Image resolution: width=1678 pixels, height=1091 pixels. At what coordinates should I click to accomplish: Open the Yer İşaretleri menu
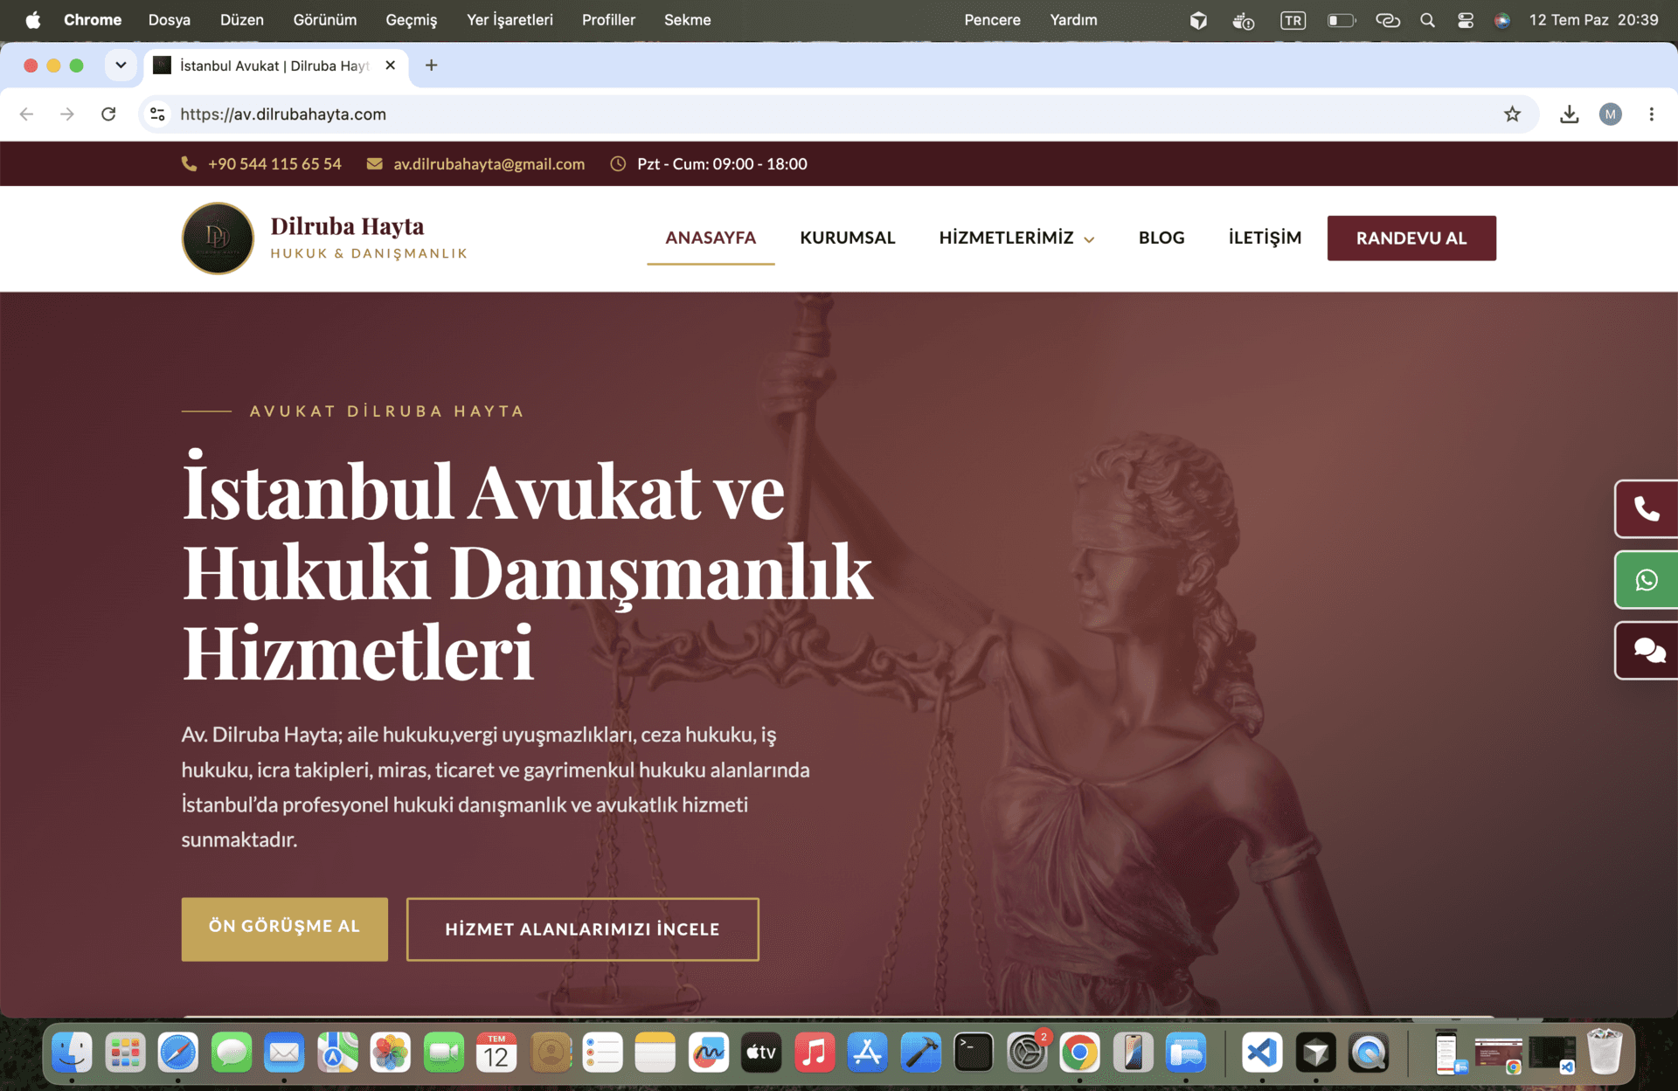point(510,20)
